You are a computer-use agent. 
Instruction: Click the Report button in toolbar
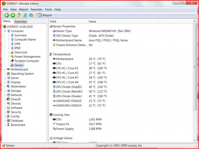tap(45, 15)
